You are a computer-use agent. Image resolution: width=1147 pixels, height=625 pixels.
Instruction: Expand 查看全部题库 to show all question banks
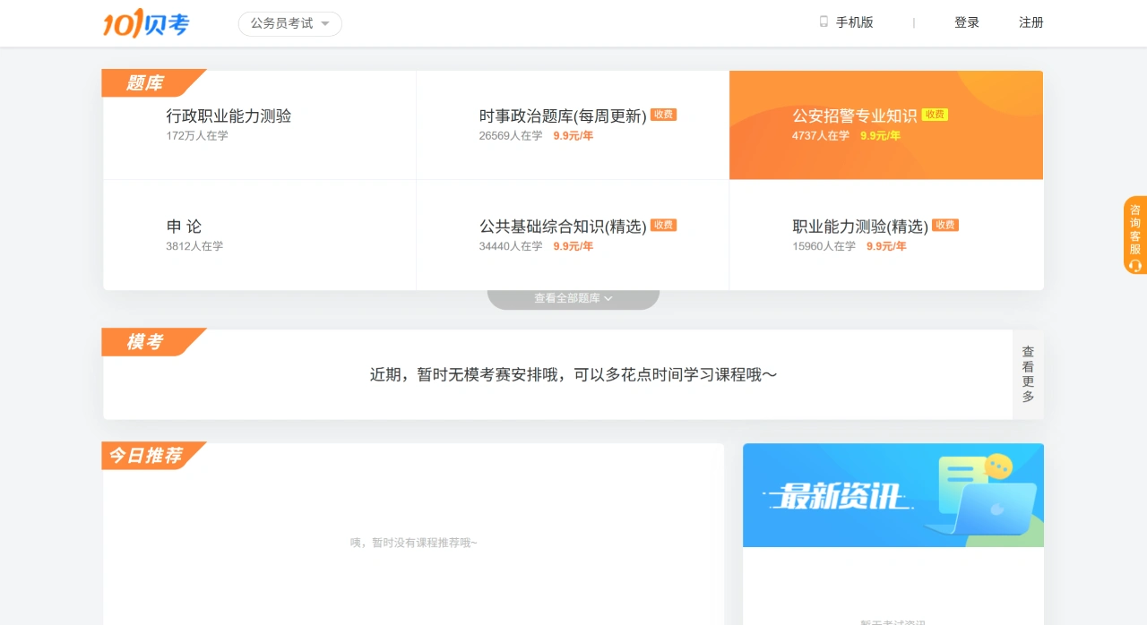click(x=573, y=297)
